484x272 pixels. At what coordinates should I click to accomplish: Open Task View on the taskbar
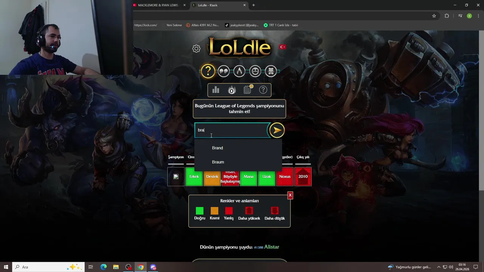91,267
